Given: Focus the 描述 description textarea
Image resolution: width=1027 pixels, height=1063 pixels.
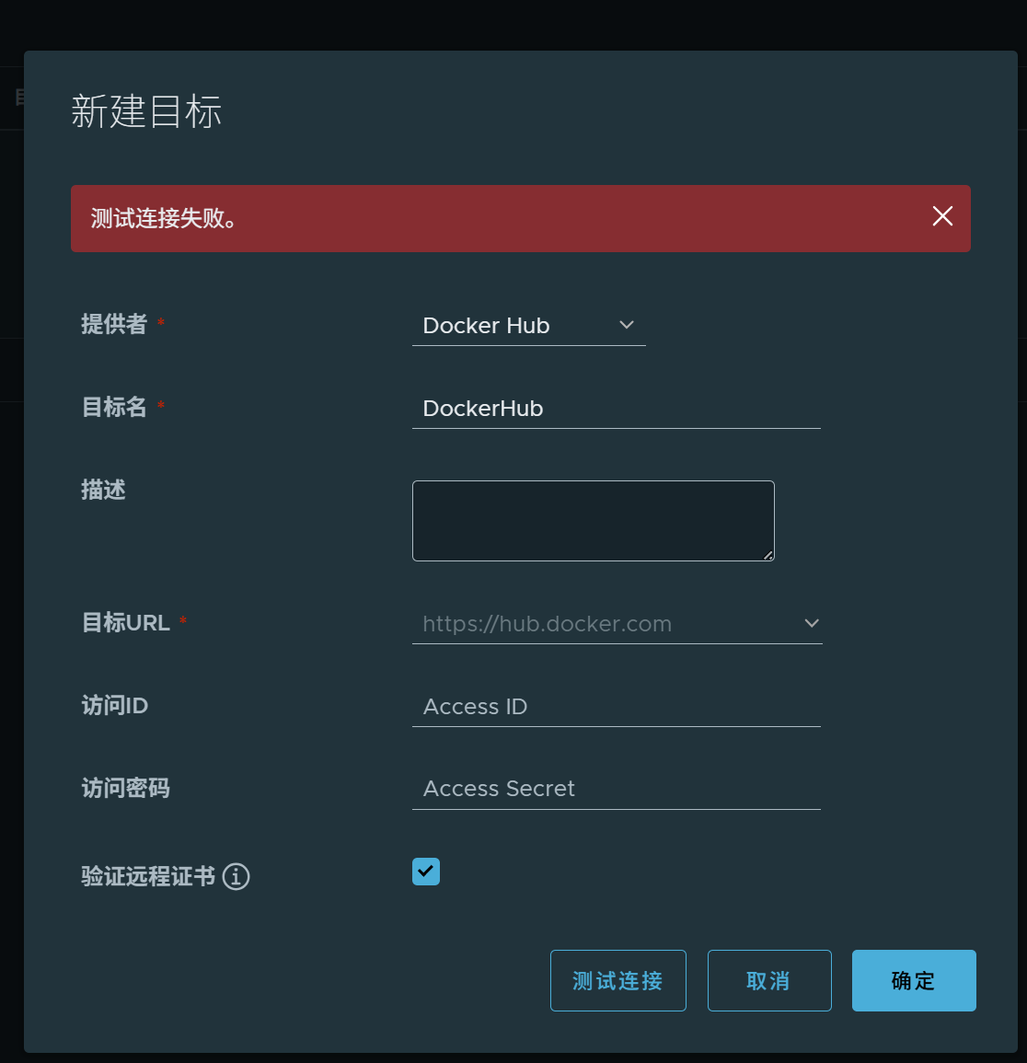Looking at the screenshot, I should click(x=593, y=520).
